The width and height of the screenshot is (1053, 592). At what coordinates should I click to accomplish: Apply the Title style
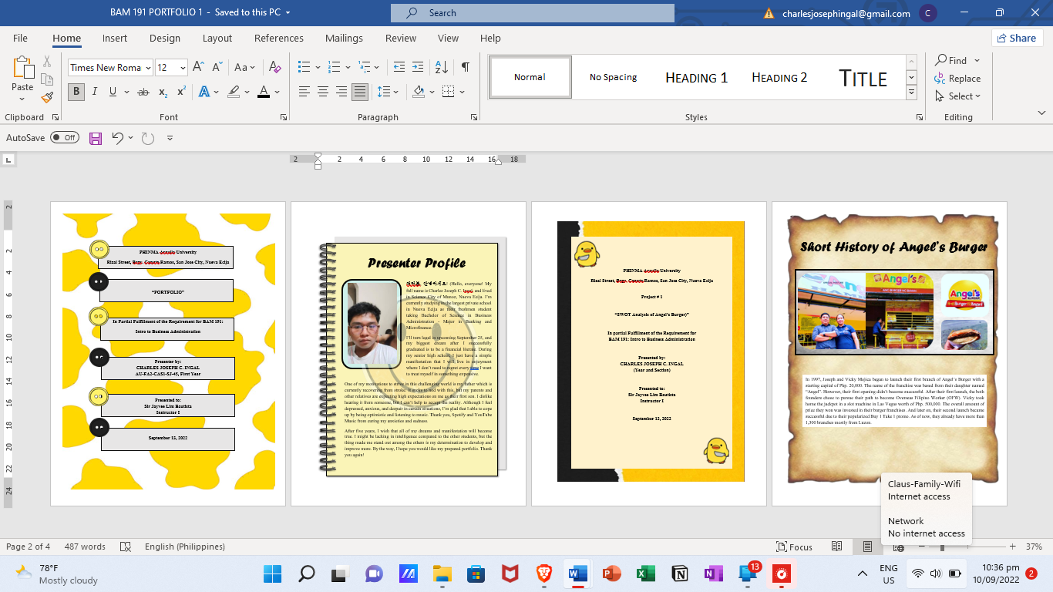tap(863, 77)
